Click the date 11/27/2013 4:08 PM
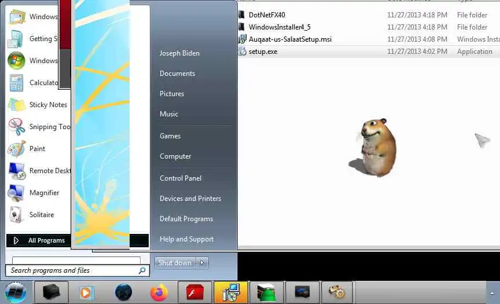This screenshot has width=500, height=304. pyautogui.click(x=417, y=39)
